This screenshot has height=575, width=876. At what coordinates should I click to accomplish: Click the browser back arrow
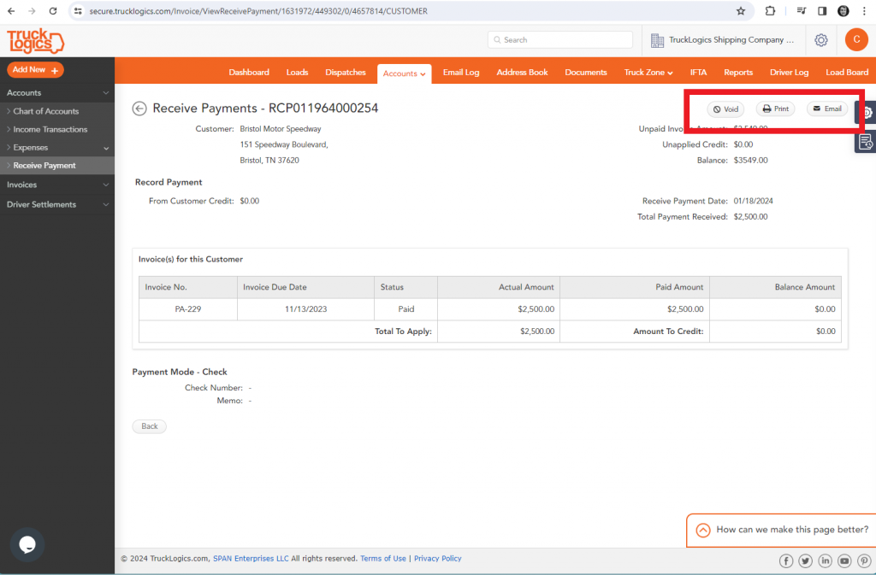pos(11,11)
